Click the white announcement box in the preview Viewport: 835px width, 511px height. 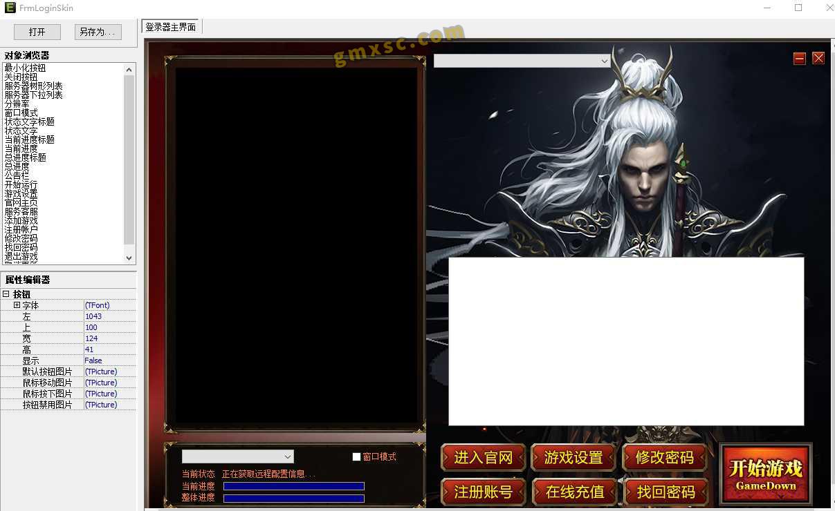click(626, 341)
